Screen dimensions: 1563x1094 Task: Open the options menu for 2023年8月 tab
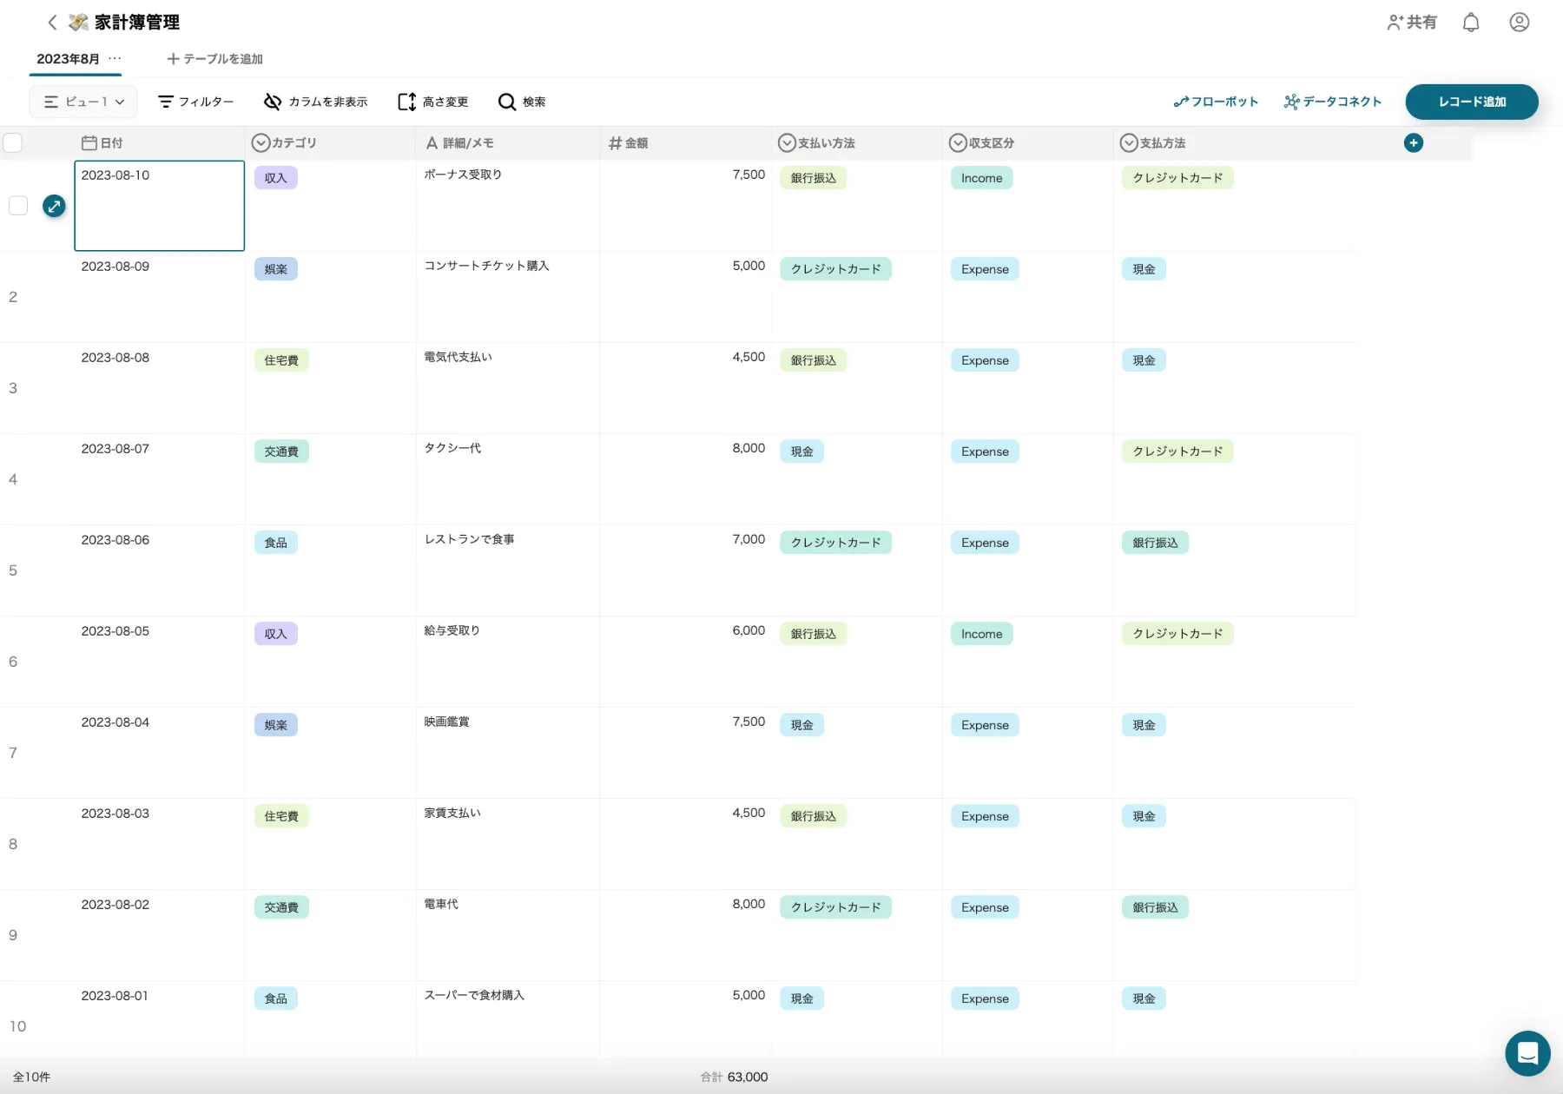[115, 58]
